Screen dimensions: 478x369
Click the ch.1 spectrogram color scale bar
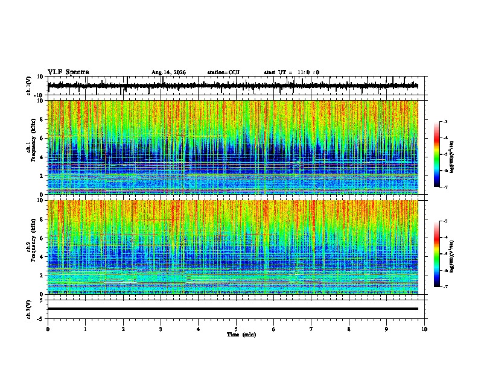pos(436,154)
